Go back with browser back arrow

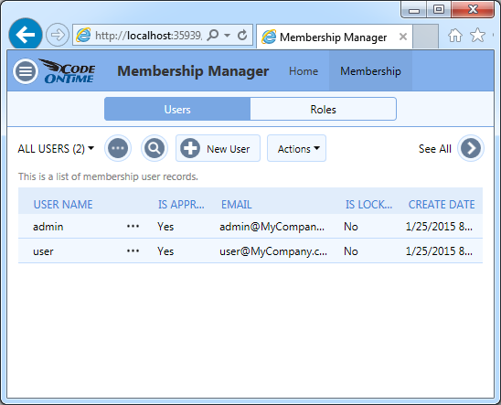[26, 35]
